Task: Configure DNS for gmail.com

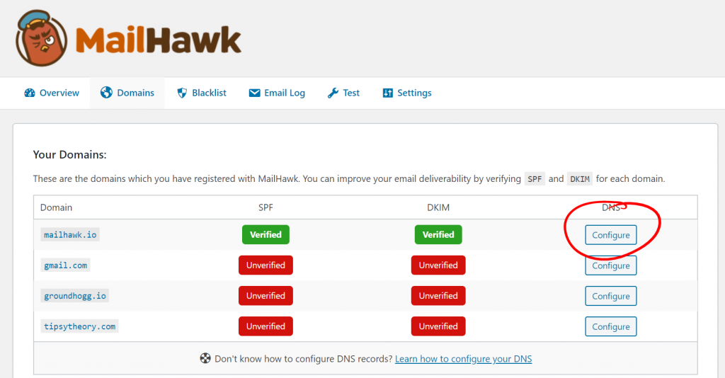Action: (610, 265)
